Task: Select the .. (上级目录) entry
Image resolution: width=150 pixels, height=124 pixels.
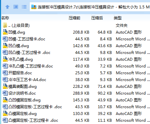Action: pyautogui.click(x=19, y=26)
